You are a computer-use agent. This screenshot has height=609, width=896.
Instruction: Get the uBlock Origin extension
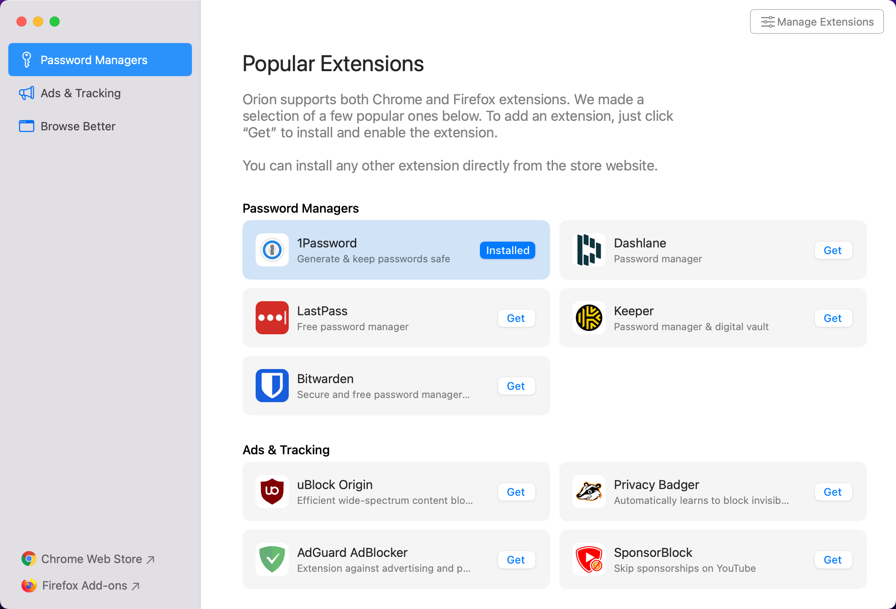click(x=515, y=492)
